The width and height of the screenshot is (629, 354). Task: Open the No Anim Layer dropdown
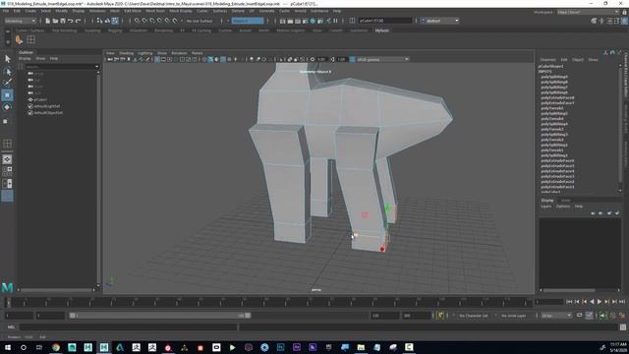(515, 316)
